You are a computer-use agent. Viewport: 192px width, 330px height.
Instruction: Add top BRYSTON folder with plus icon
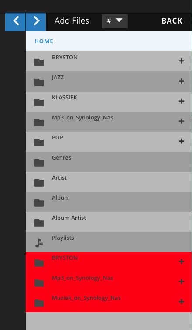tap(182, 61)
